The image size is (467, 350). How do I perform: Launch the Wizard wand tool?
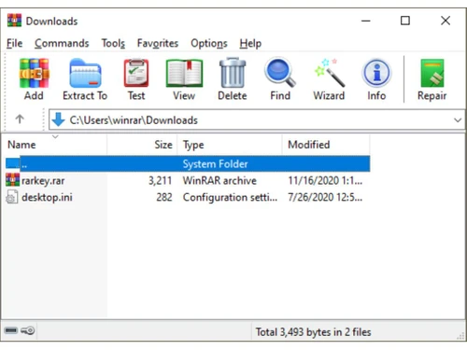tap(330, 73)
